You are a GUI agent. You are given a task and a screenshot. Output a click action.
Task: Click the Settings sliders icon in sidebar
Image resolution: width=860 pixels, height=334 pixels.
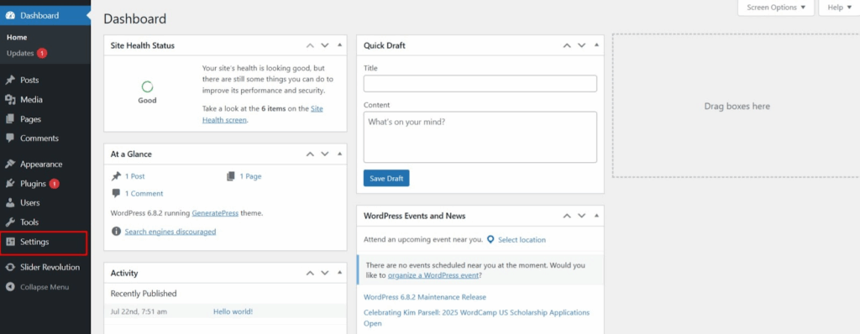[10, 242]
